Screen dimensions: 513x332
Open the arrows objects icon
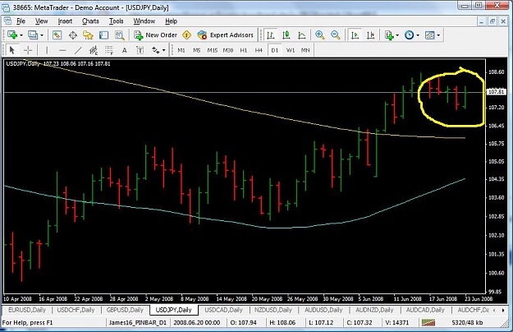click(x=156, y=50)
